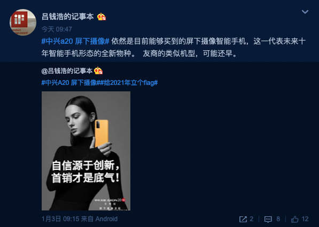
Task: Open the @吕钱浩的记事本 mention in the repost
Action: coord(67,71)
